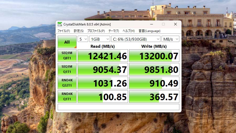Viewport: 236px width, 133px height.
Task: Open the drive selector showing C: 6%
Action: point(136,39)
